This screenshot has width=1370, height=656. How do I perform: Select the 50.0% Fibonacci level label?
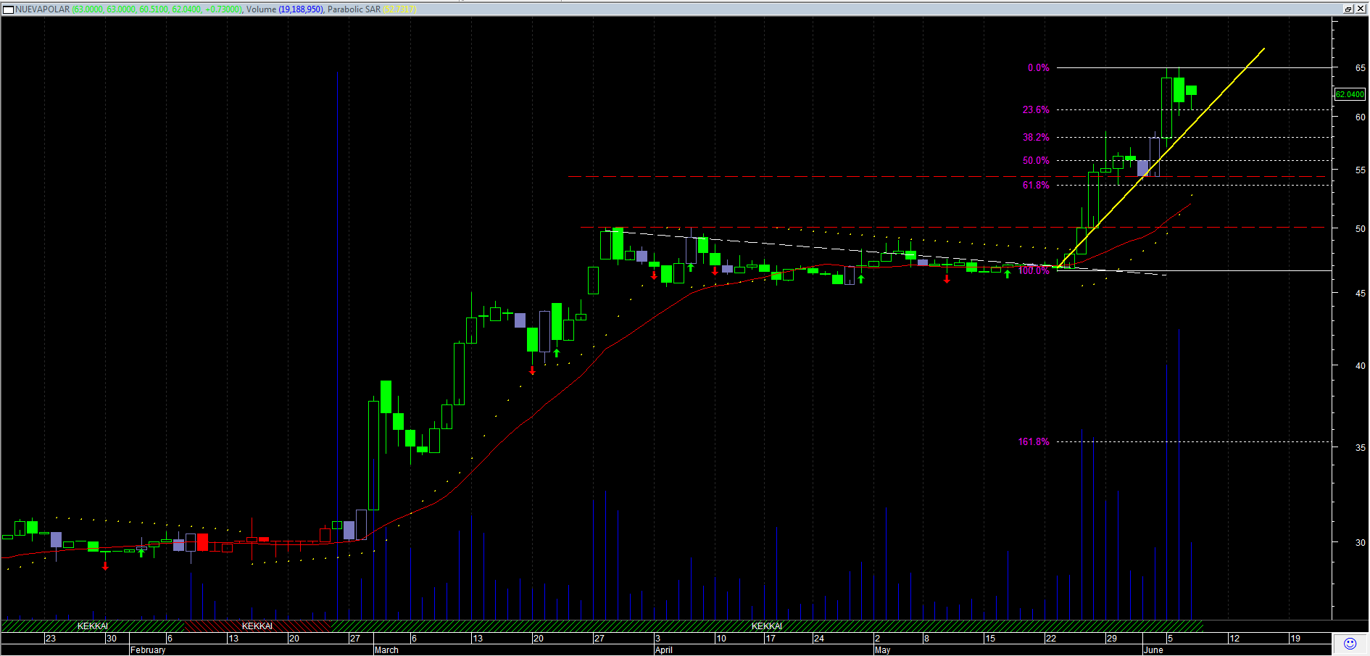pyautogui.click(x=1036, y=160)
